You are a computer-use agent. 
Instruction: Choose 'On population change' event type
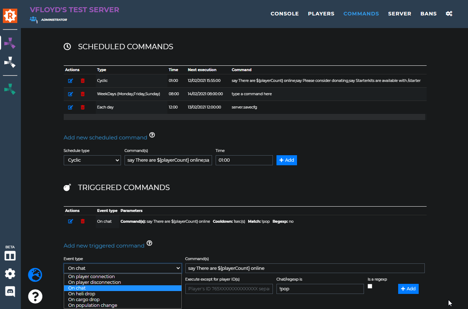123,305
